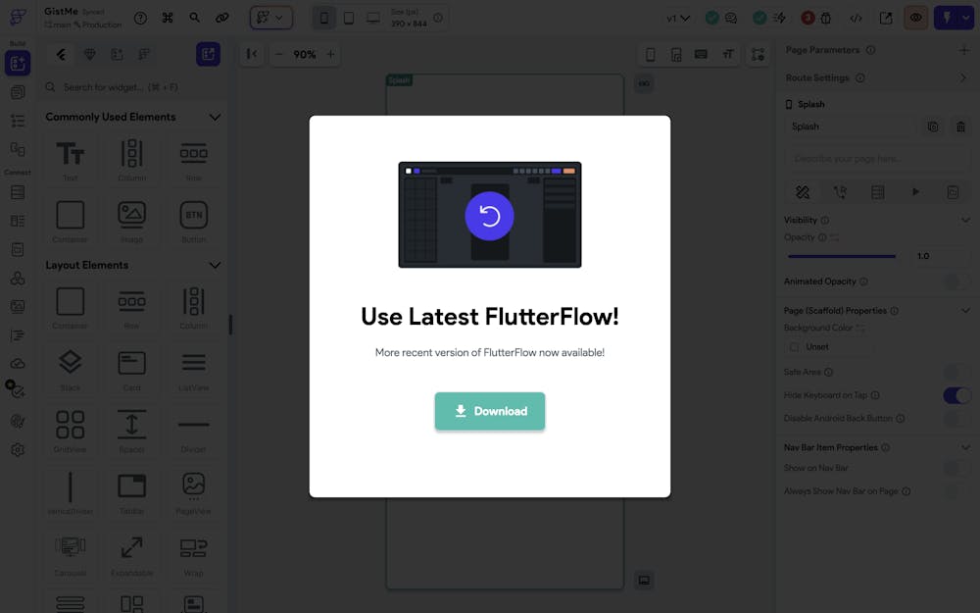The width and height of the screenshot is (980, 613).
Task: Zoom out with the minus icon
Action: coord(278,54)
